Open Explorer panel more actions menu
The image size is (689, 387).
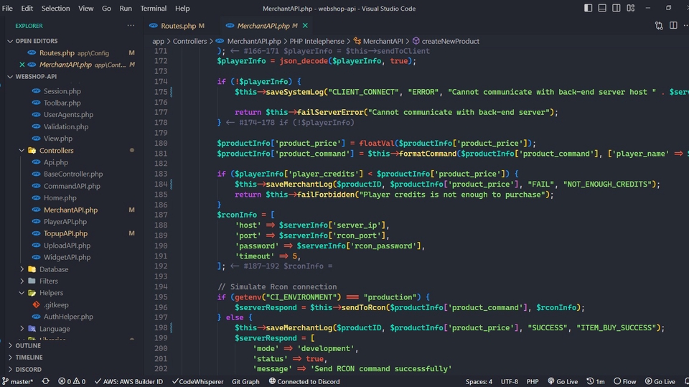pos(131,26)
